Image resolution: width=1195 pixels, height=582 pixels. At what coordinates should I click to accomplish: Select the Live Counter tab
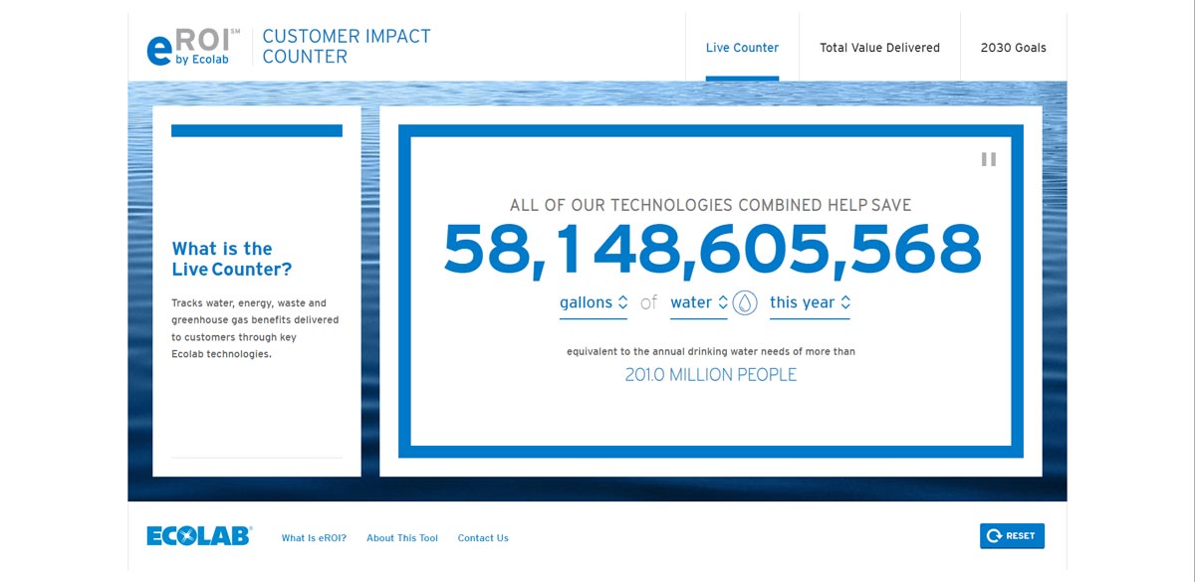742,47
